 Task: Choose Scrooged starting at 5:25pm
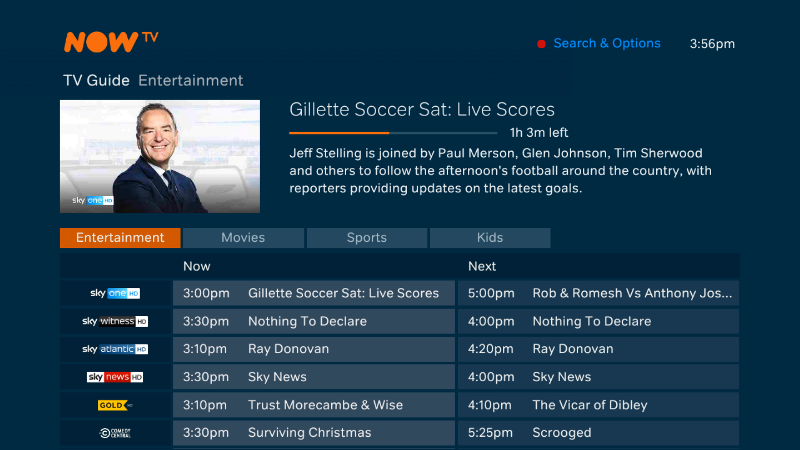(598, 433)
